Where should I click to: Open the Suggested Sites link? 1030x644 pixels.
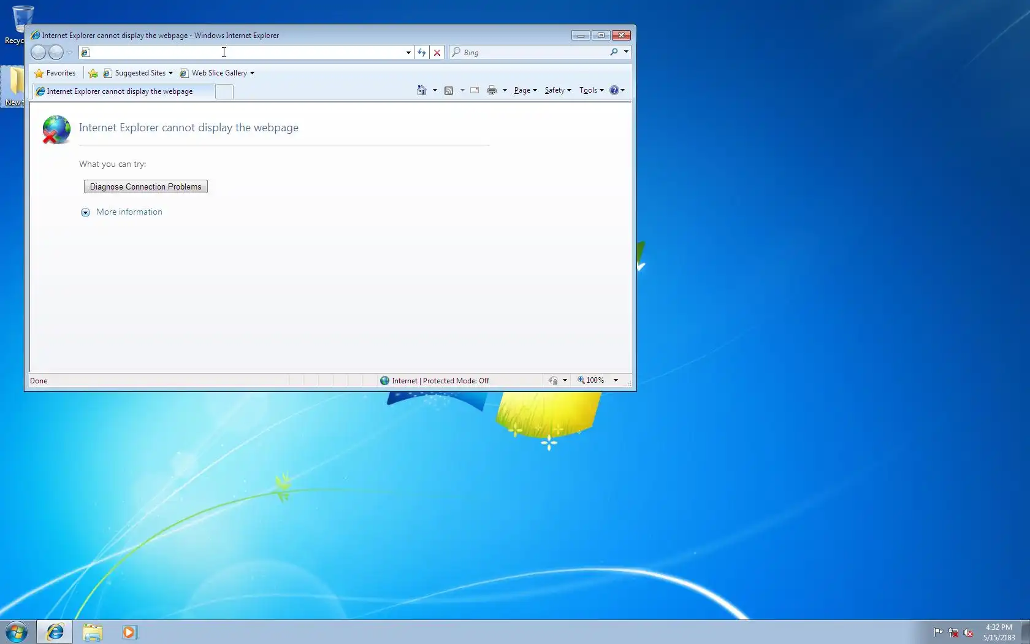138,73
